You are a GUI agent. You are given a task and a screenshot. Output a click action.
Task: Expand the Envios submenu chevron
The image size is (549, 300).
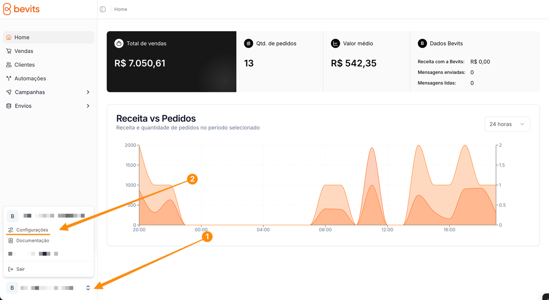(x=88, y=106)
